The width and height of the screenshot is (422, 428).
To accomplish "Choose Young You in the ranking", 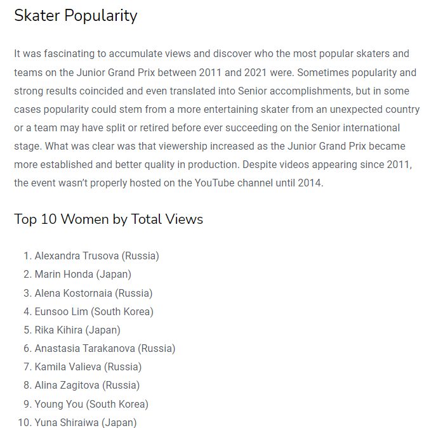I will click(91, 404).
